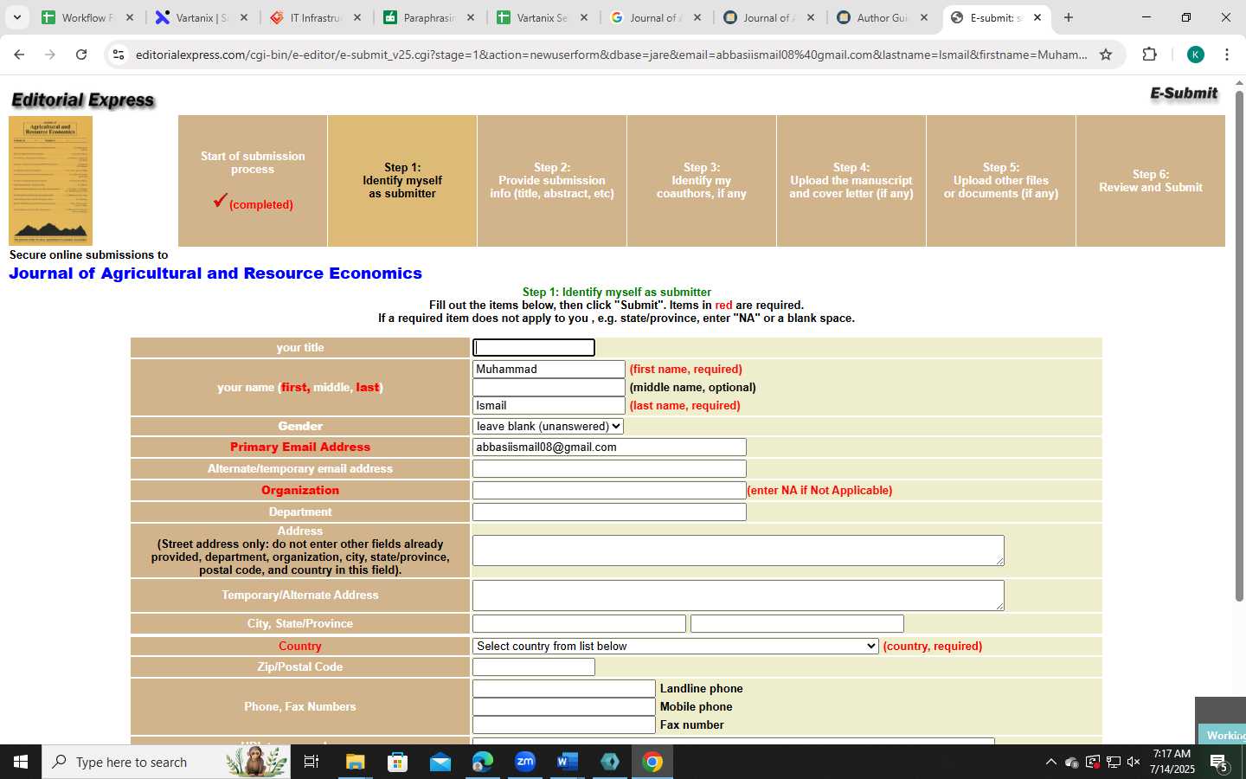Show hidden system tray icons
The width and height of the screenshot is (1246, 779).
coord(1050,762)
